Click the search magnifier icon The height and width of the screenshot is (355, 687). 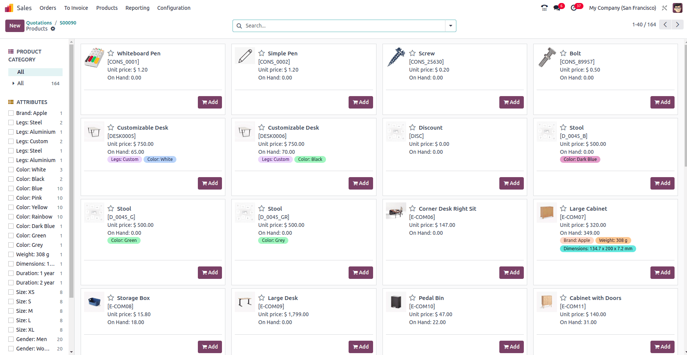pos(239,26)
